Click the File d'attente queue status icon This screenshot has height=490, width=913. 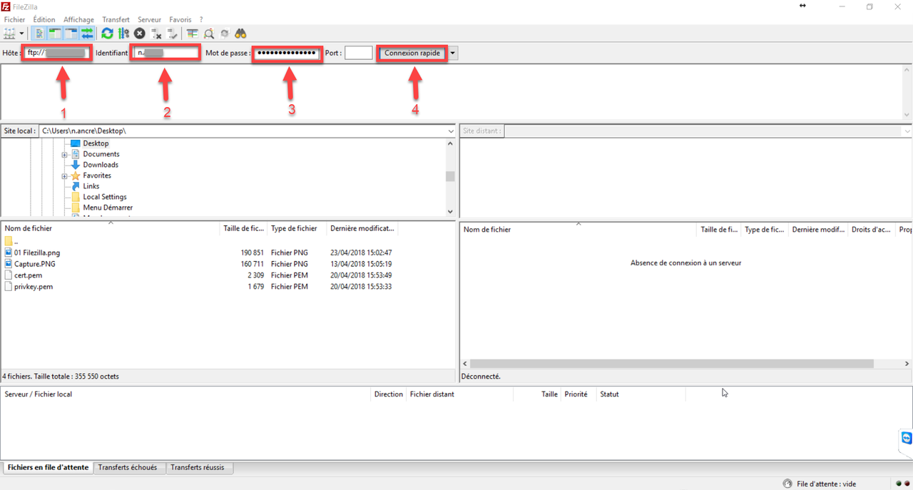[x=787, y=484]
